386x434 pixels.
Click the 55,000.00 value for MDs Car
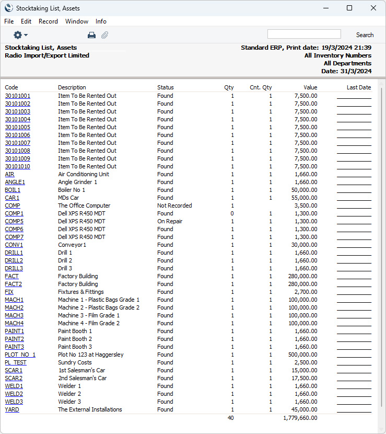[x=304, y=198]
